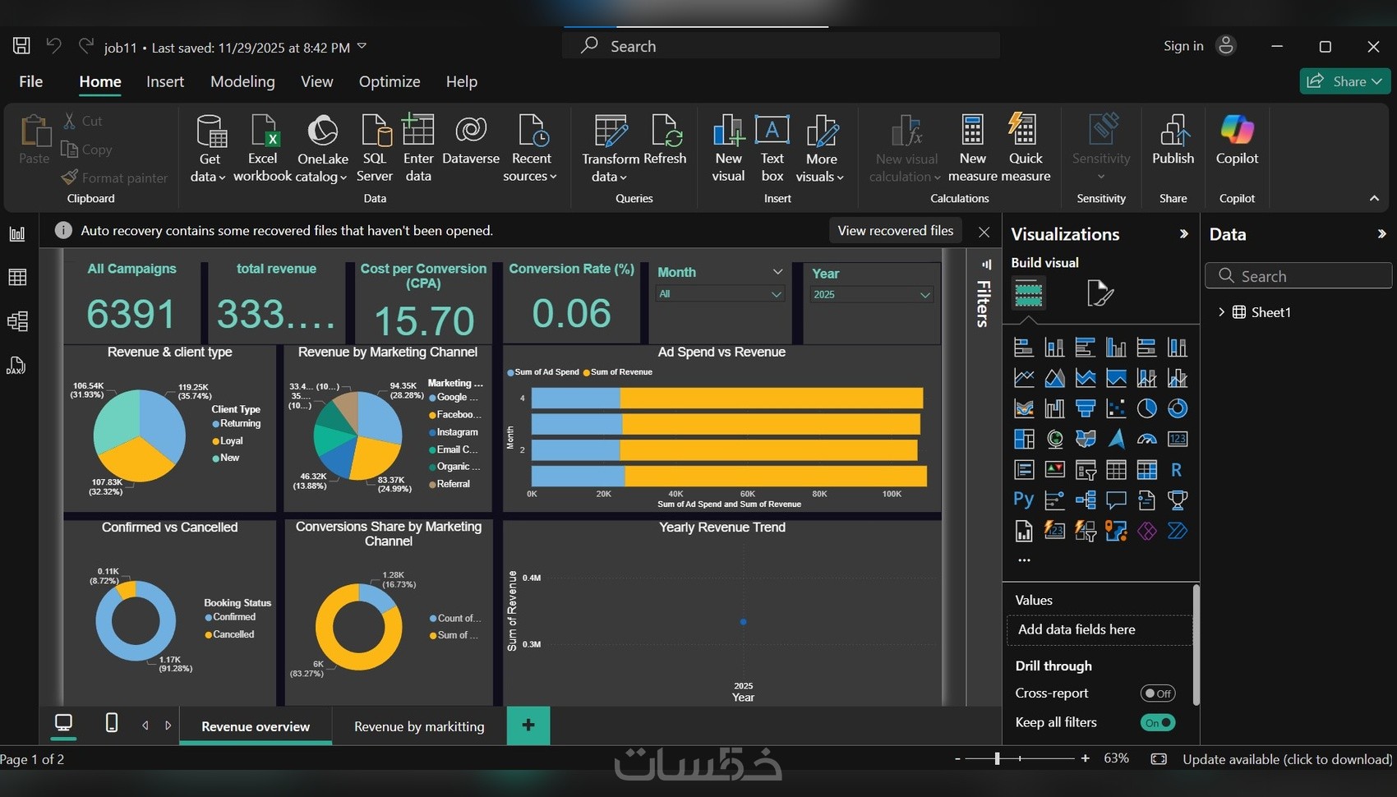Open the Help ribbon tab

pyautogui.click(x=462, y=81)
